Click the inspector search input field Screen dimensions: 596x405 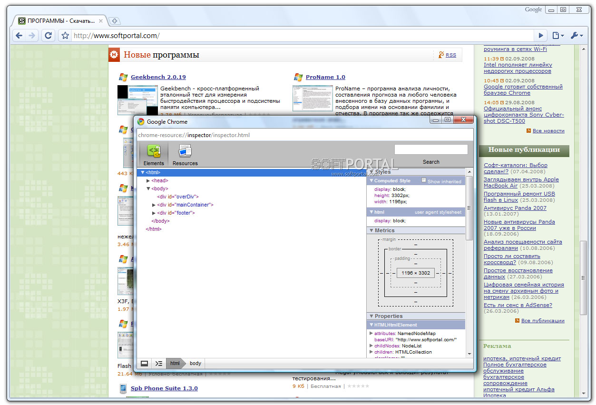(x=431, y=149)
